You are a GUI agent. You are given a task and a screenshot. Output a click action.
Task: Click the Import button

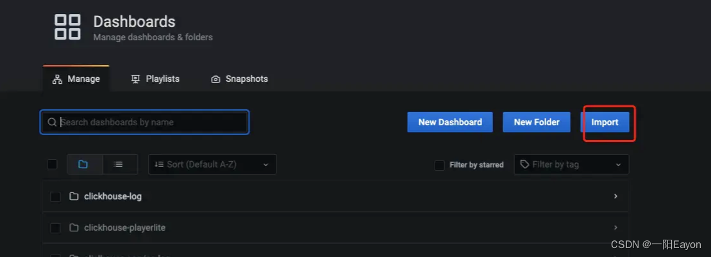605,122
